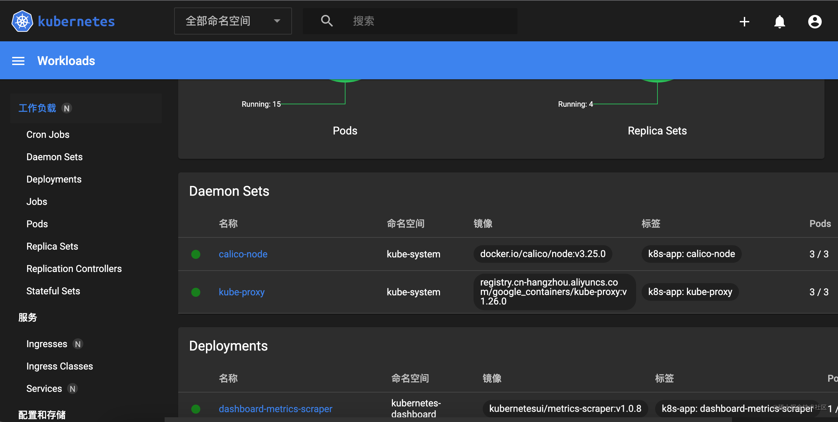Click the search magnifier icon
Viewport: 838px width, 422px height.
(327, 21)
